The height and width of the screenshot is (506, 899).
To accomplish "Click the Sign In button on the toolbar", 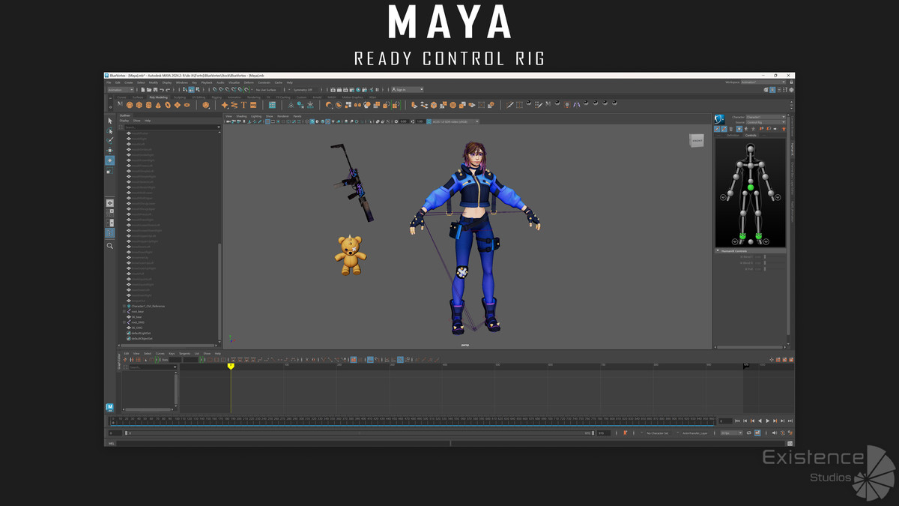I will click(x=399, y=89).
